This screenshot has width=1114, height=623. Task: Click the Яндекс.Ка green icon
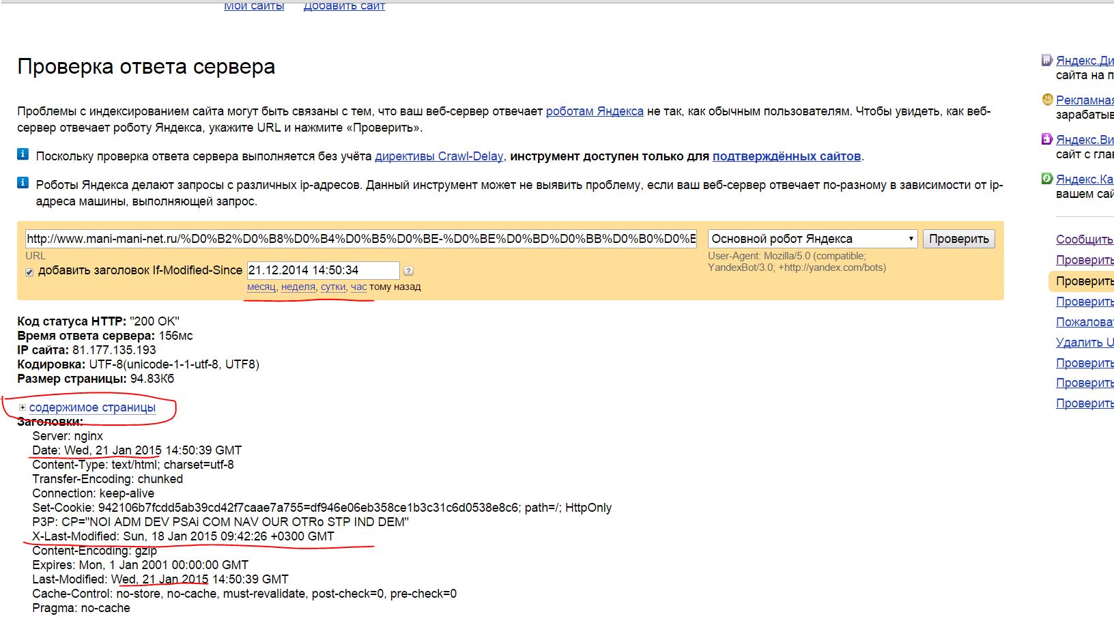click(x=1046, y=179)
